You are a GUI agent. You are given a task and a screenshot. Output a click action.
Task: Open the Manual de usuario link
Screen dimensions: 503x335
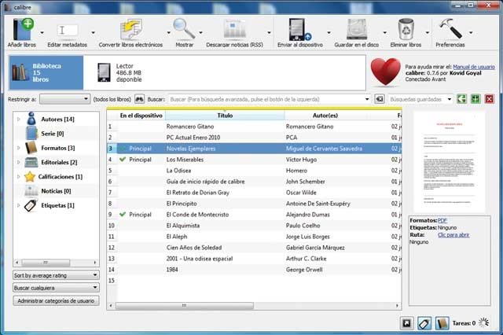click(x=474, y=67)
